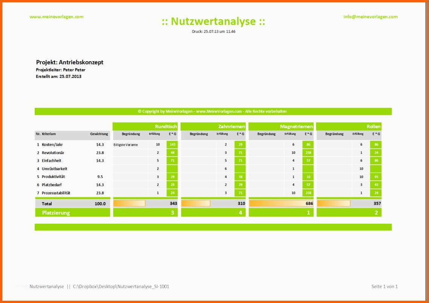429x303 pixels.
Task: Click the footer file path Nutzwertanalyse_SI-1001
Action: [x=121, y=286]
